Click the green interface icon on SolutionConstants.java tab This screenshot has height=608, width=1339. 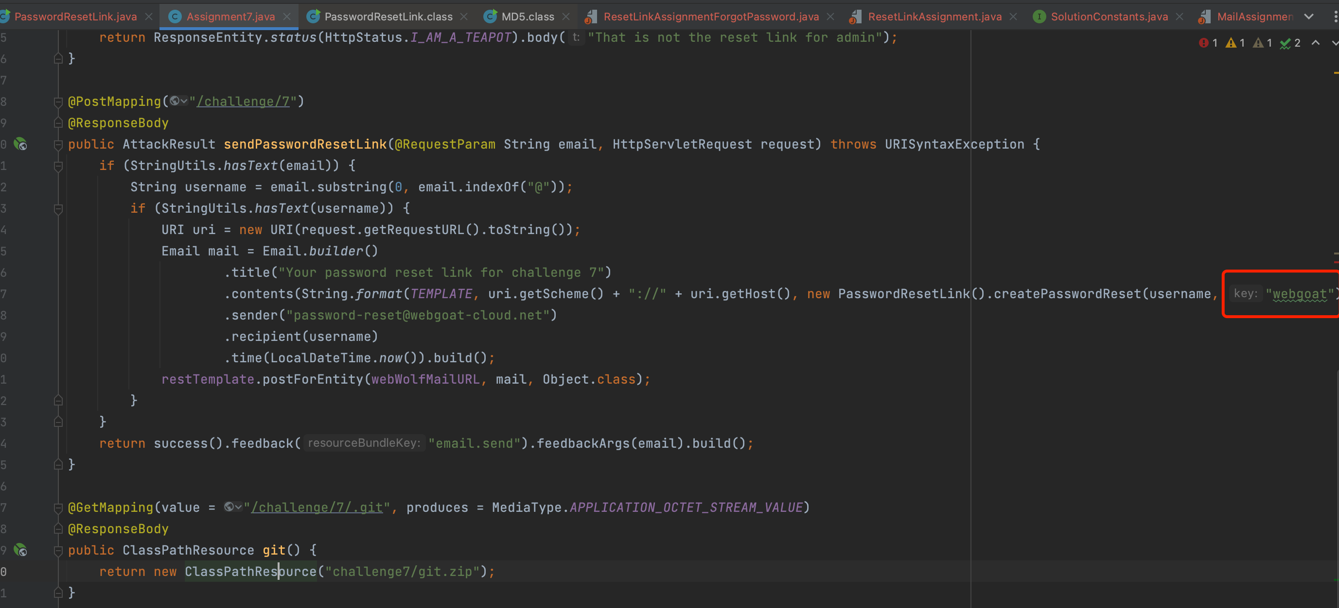[1039, 17]
